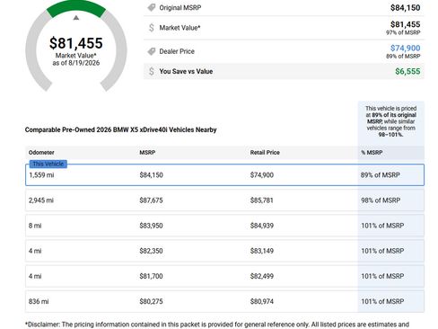The height and width of the screenshot is (329, 438).
Task: Click the '89% of MSRP' under Dealer Price
Action: click(x=403, y=57)
